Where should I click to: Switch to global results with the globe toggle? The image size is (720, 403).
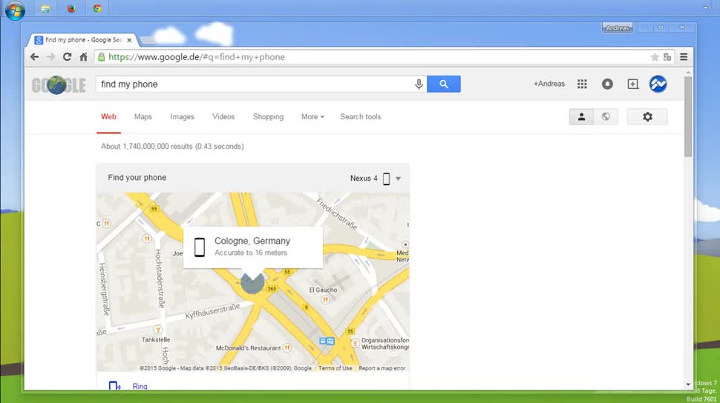[606, 117]
